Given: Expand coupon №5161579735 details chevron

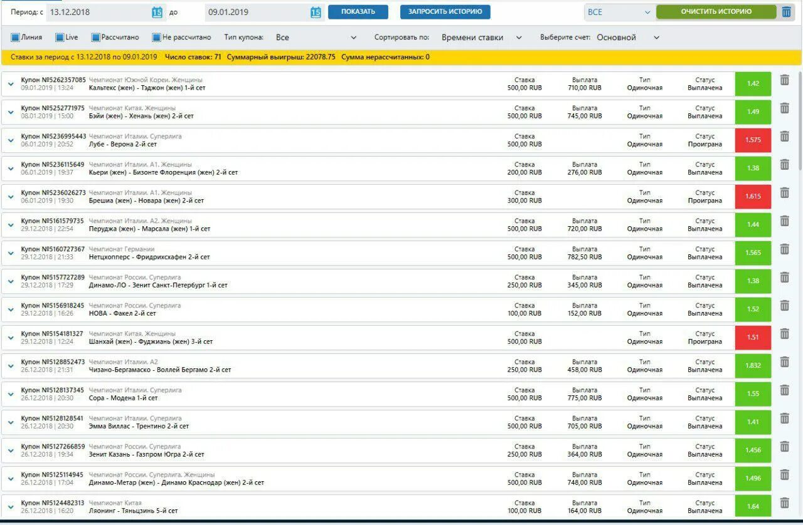Looking at the screenshot, I should pos(11,225).
